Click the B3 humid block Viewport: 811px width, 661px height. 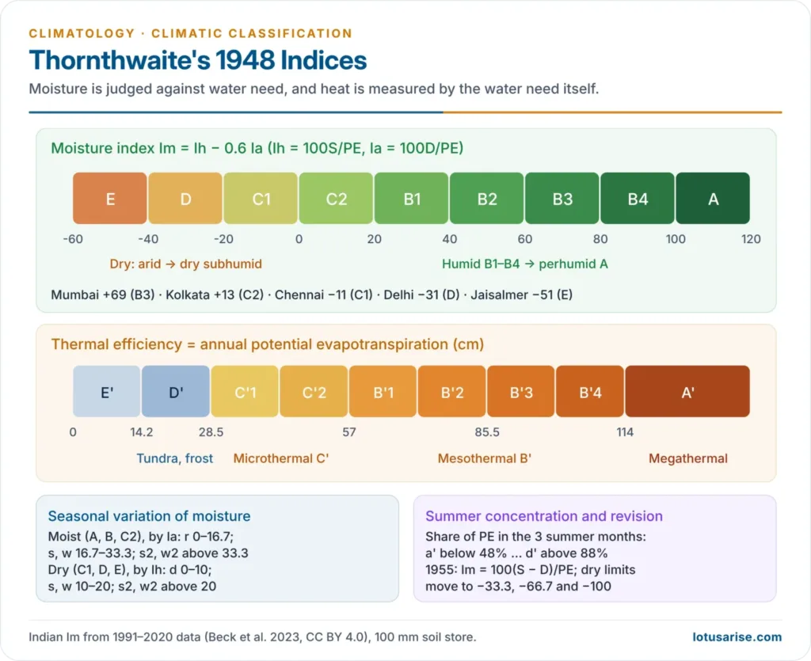[562, 199]
